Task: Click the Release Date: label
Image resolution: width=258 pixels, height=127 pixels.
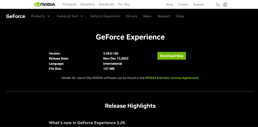Action: (59, 59)
